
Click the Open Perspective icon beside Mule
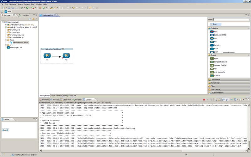2,12
